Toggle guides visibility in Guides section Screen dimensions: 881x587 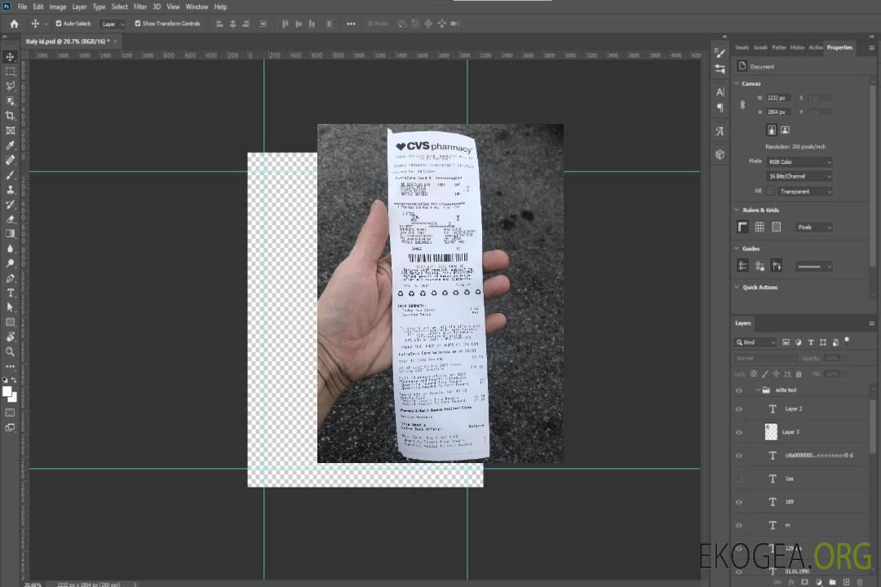click(x=742, y=267)
